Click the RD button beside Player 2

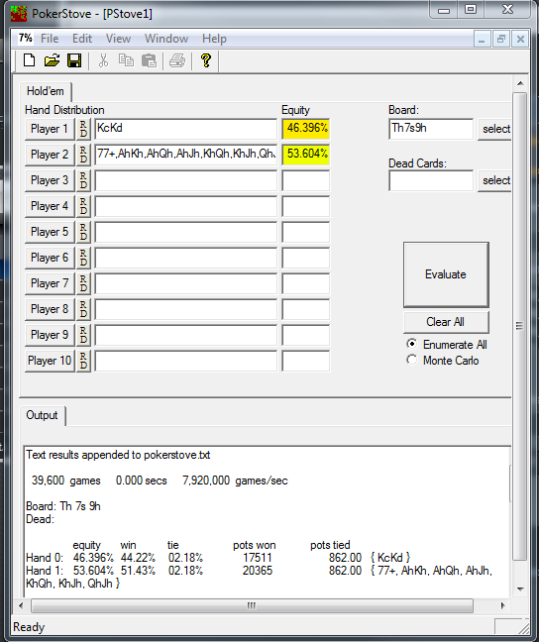click(x=83, y=155)
